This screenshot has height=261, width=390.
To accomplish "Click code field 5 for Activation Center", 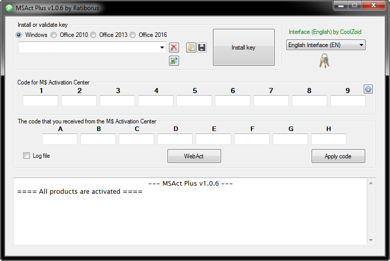I will 194,101.
